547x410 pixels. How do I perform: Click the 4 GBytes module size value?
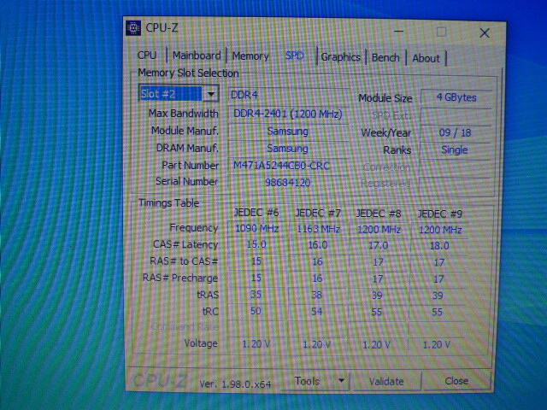tap(456, 97)
